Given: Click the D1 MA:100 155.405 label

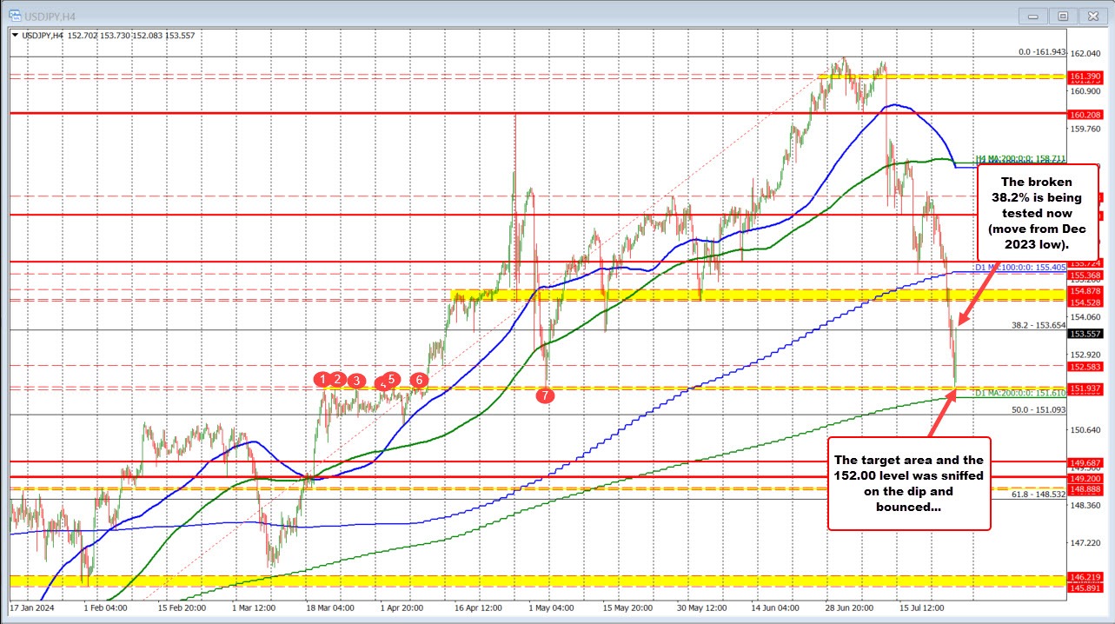Looking at the screenshot, I should click(1020, 267).
